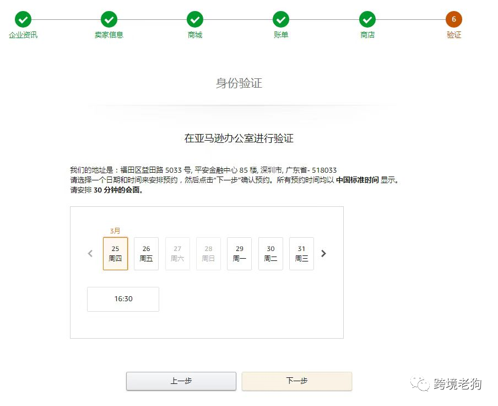Click the 上一步 button
This screenshot has height=406, width=498.
coord(181,381)
